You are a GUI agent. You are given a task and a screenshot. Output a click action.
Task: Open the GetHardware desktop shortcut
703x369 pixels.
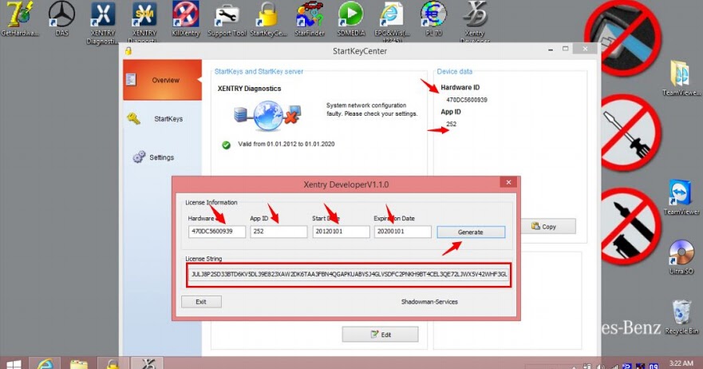[20, 19]
